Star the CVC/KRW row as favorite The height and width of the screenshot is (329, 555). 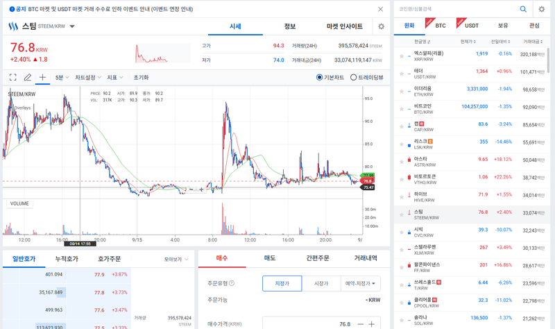point(402,233)
